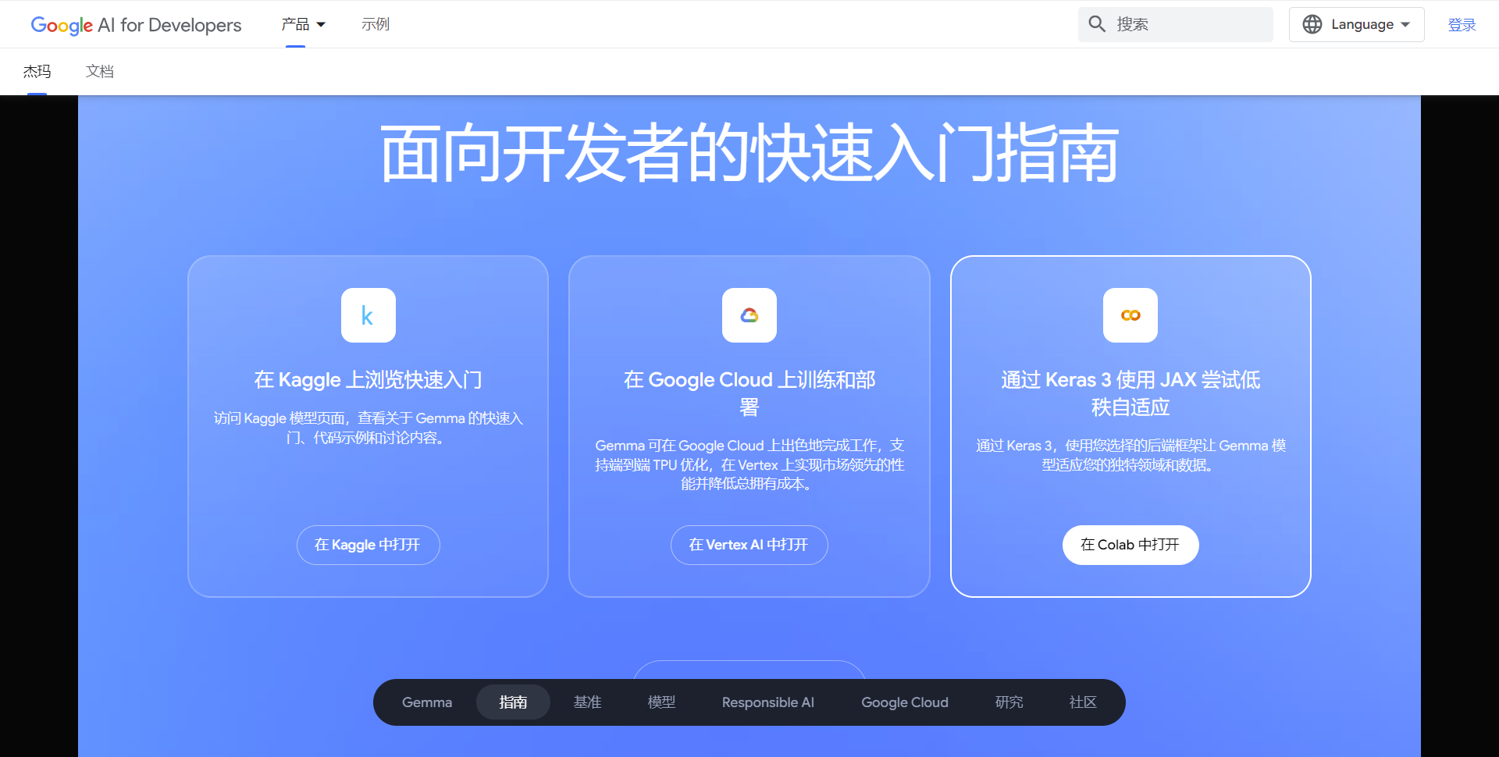Screen dimensions: 1499x757
Task: Click the 在 Vertex AI 中打开 button
Action: [x=749, y=545]
